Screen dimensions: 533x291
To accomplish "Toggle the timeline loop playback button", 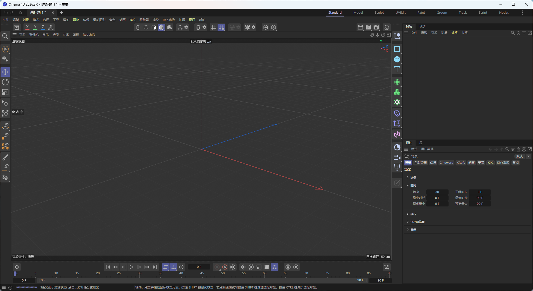I will [166, 267].
